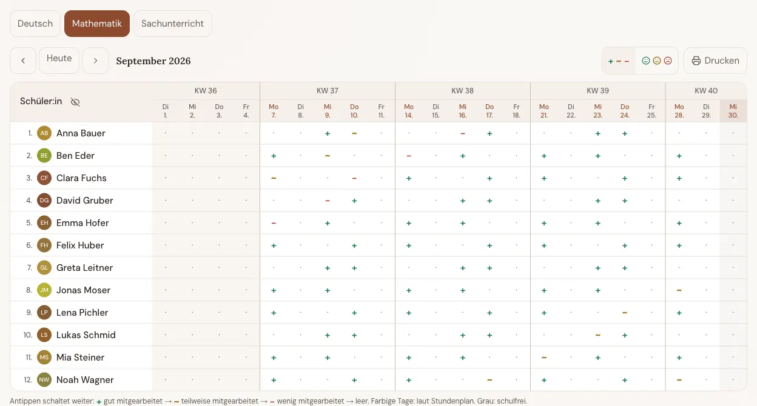Click the "September 2026" month title
Screen dimensions: 757x406
[153, 61]
